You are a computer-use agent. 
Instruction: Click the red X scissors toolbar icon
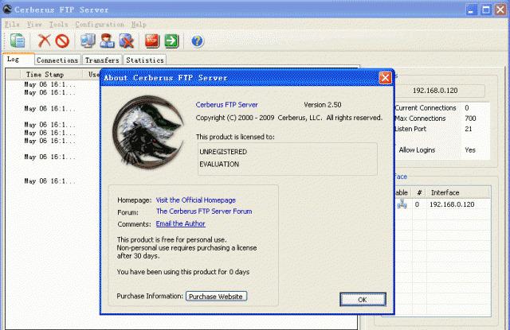[45, 41]
